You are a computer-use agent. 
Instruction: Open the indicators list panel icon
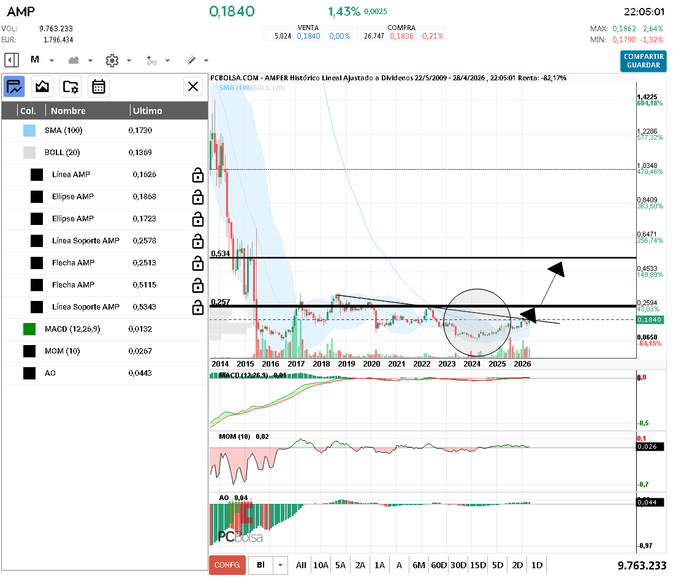(15, 86)
